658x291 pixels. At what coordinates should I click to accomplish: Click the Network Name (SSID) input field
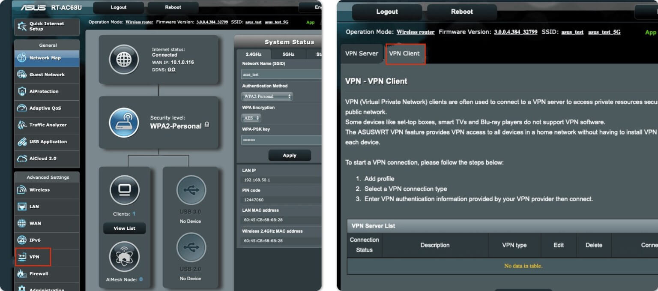[281, 75]
